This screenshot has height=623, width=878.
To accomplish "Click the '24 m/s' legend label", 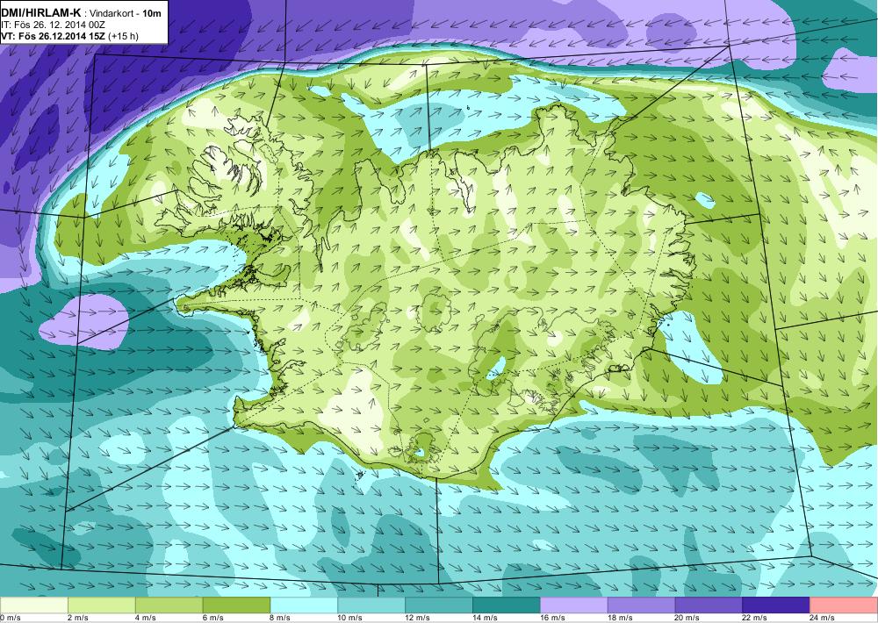I will click(823, 618).
